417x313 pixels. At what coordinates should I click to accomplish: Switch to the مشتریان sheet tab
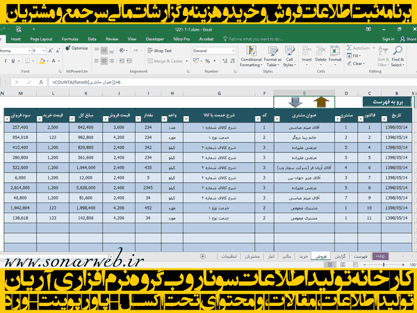(252, 256)
